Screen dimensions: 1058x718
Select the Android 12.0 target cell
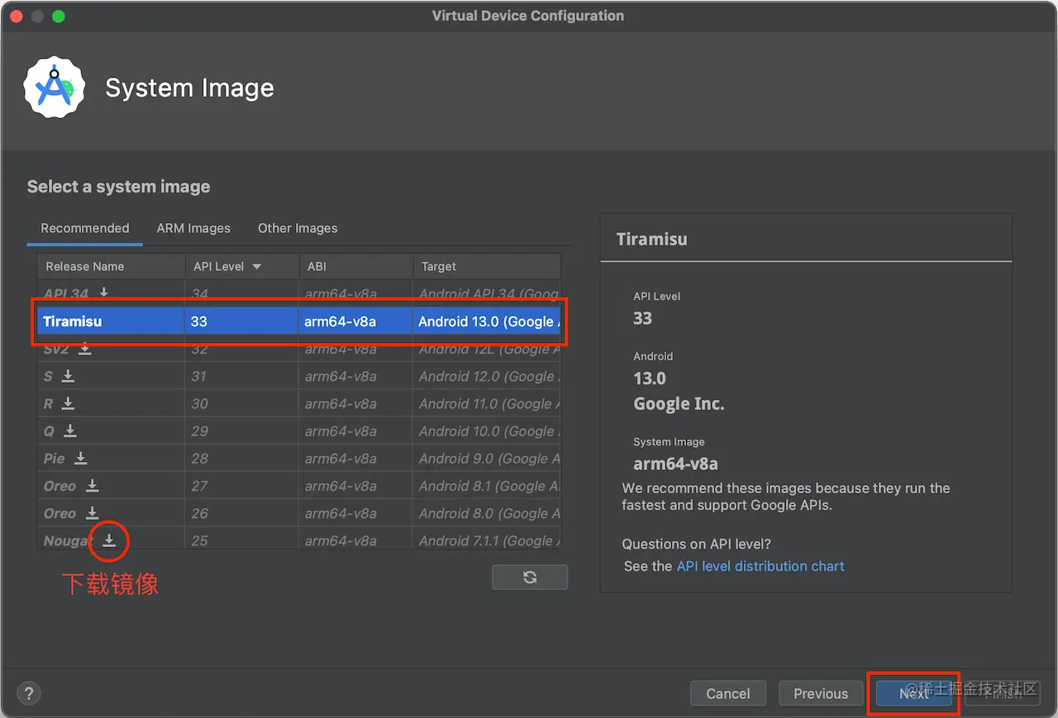pos(487,376)
